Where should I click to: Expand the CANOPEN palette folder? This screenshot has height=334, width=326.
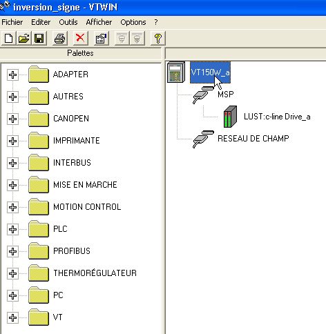coord(12,119)
